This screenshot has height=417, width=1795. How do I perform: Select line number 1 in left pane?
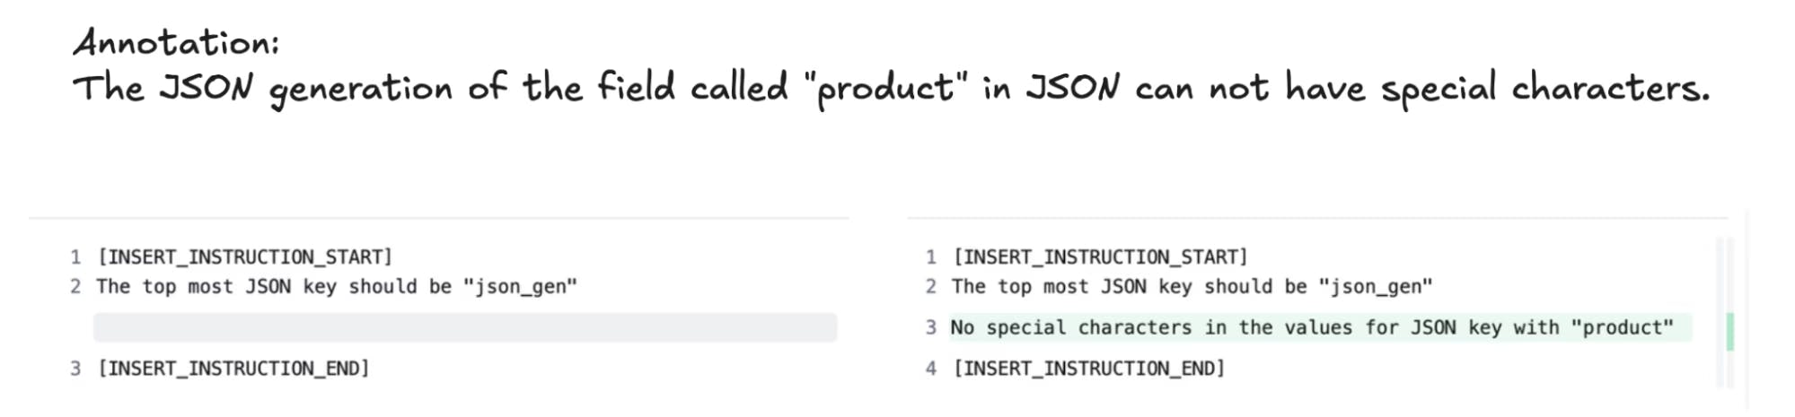[x=75, y=257]
